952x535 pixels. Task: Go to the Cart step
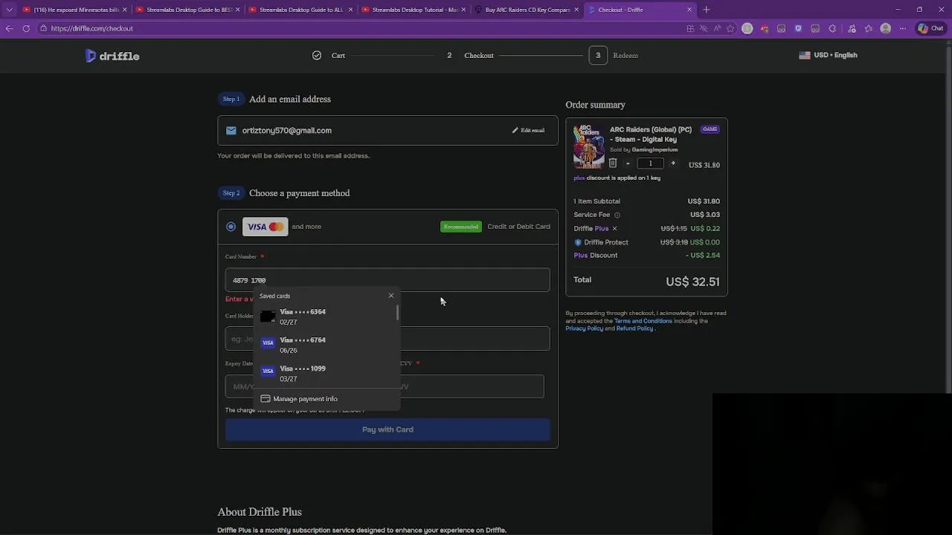pos(338,55)
